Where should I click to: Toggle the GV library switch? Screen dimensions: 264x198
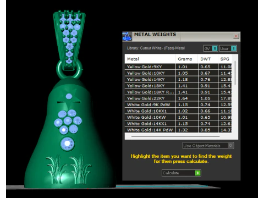[x=211, y=48]
